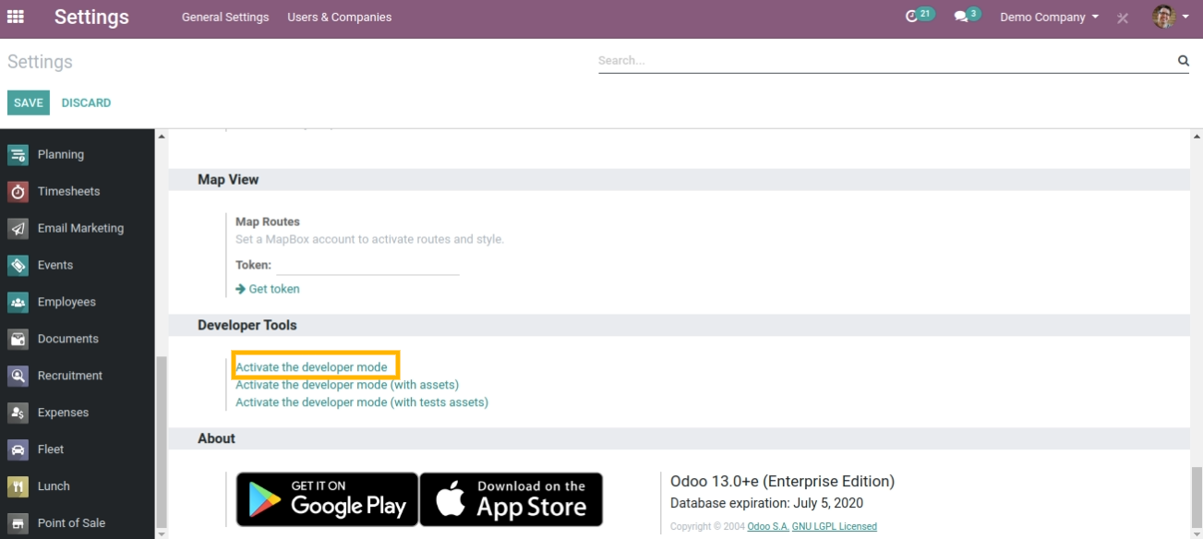This screenshot has width=1203, height=539.
Task: Open the General Settings menu
Action: [x=225, y=18]
